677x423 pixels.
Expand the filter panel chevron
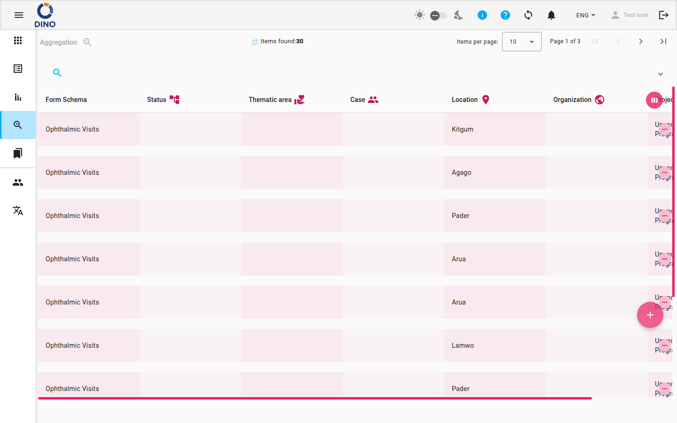click(x=661, y=74)
